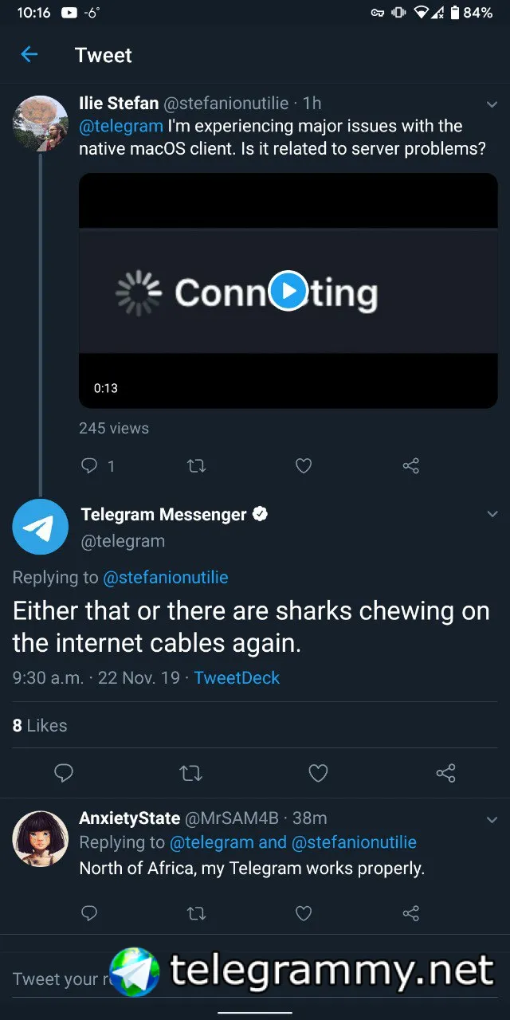Open the TweetDeck source link
The image size is (510, 1020).
237,678
